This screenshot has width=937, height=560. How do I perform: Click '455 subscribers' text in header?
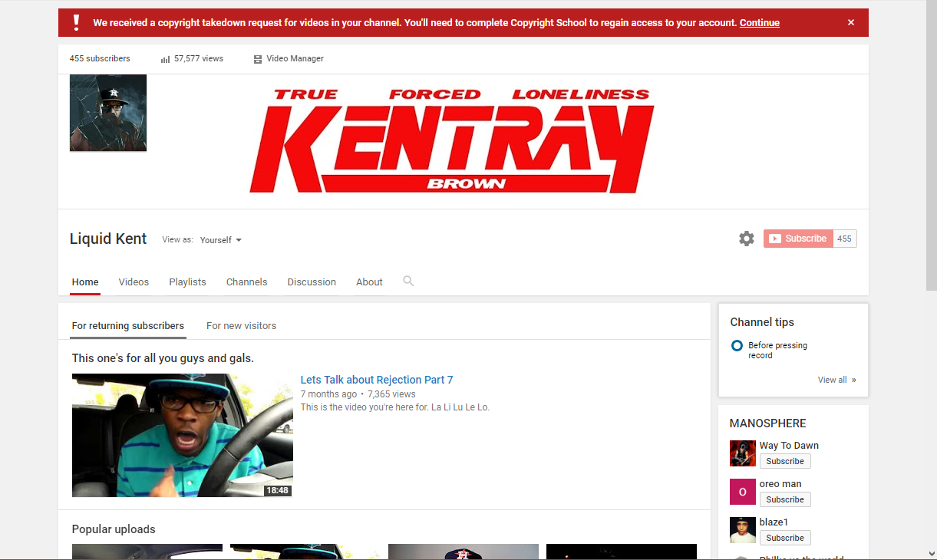[x=100, y=58]
